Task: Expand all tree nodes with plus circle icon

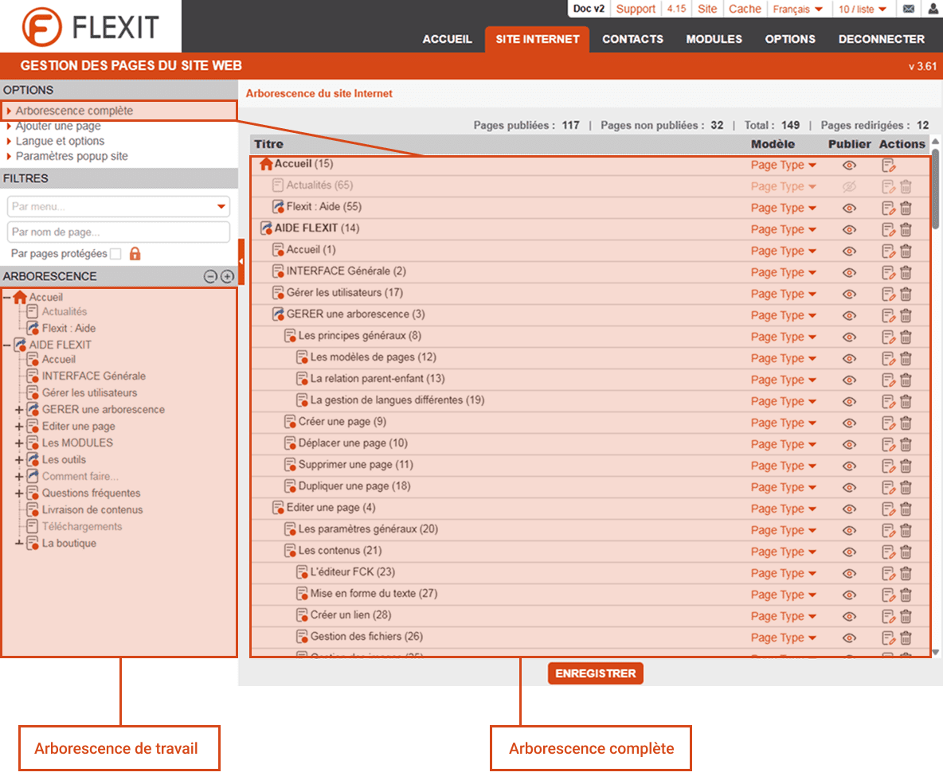Action: [227, 277]
